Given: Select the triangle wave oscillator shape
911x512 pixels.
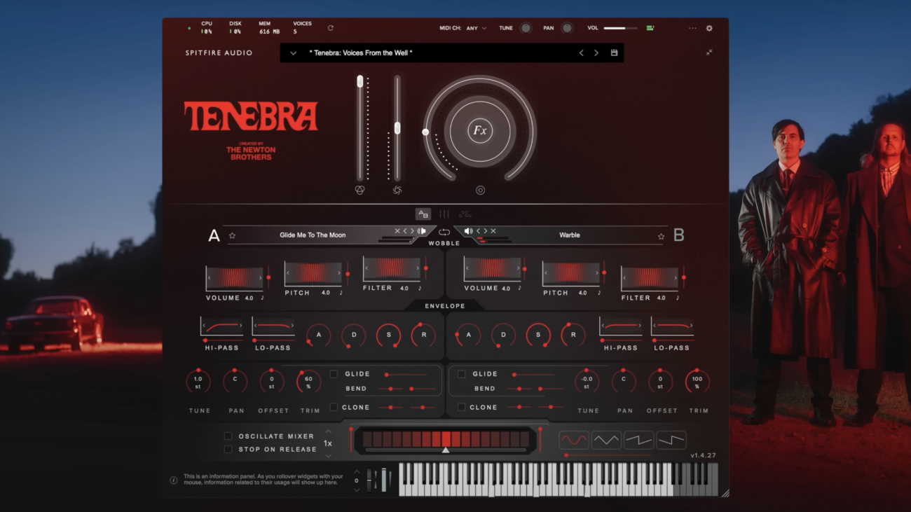Looking at the screenshot, I should pos(606,440).
